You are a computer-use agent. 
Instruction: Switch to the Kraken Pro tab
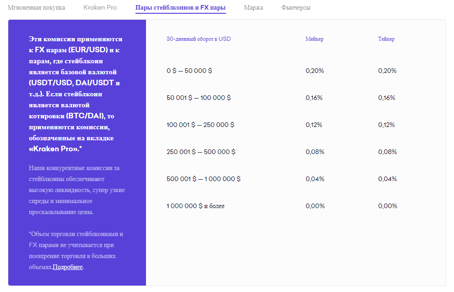[x=100, y=7]
